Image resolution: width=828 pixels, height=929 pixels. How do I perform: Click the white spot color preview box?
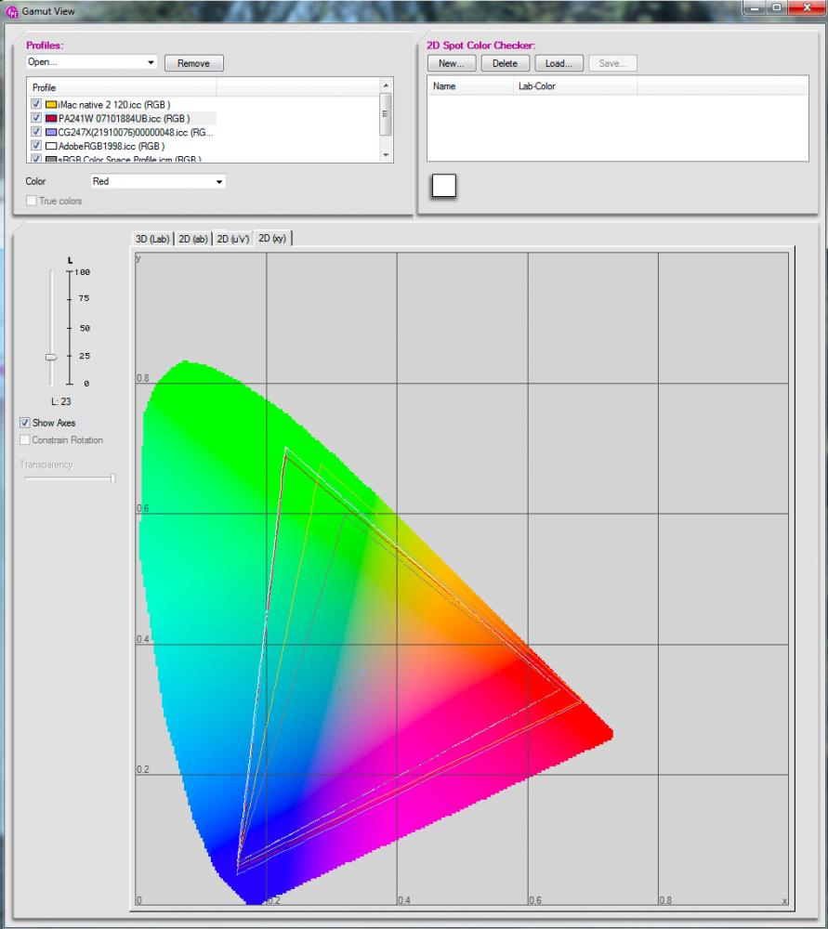444,186
